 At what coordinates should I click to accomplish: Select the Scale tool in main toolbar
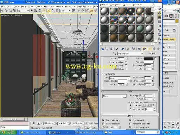[x=57, y=11]
